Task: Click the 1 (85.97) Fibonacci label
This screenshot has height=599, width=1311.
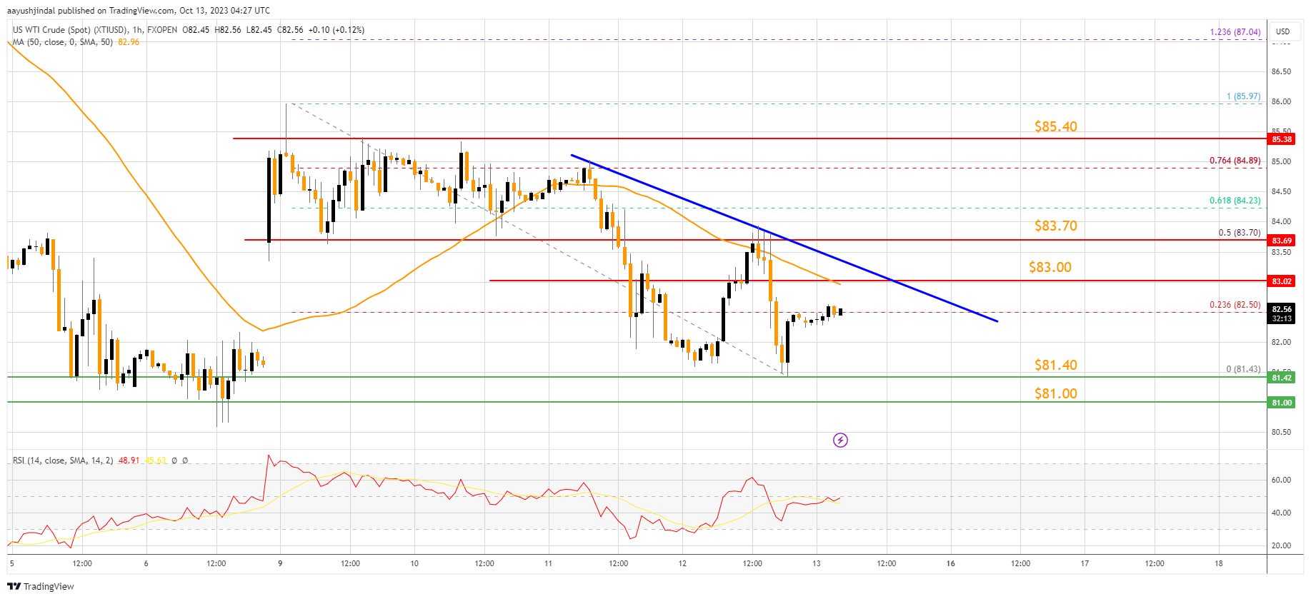Action: [x=1244, y=96]
